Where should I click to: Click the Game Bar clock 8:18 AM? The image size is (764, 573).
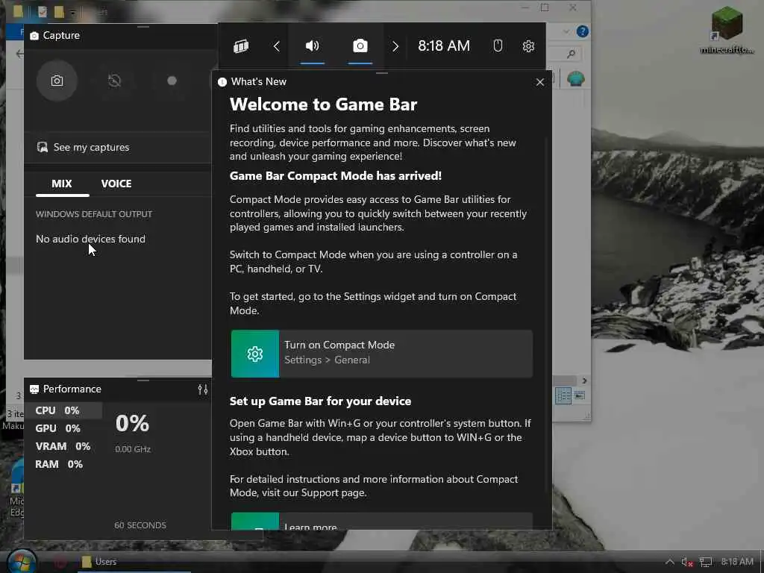coord(444,46)
